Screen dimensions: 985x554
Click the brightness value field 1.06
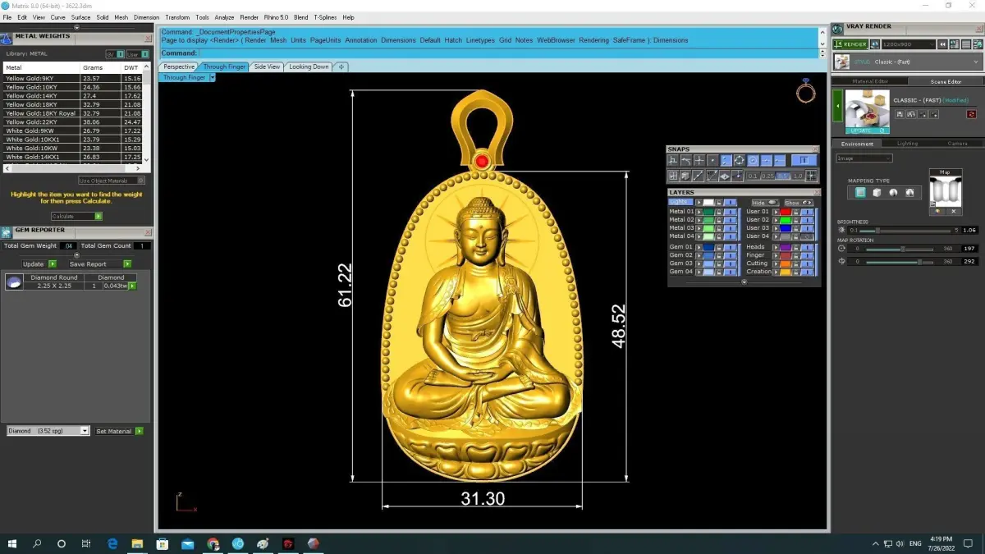pyautogui.click(x=969, y=231)
